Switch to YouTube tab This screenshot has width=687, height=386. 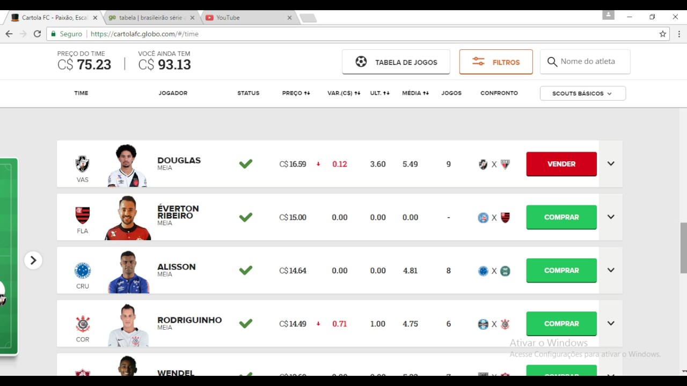click(248, 18)
